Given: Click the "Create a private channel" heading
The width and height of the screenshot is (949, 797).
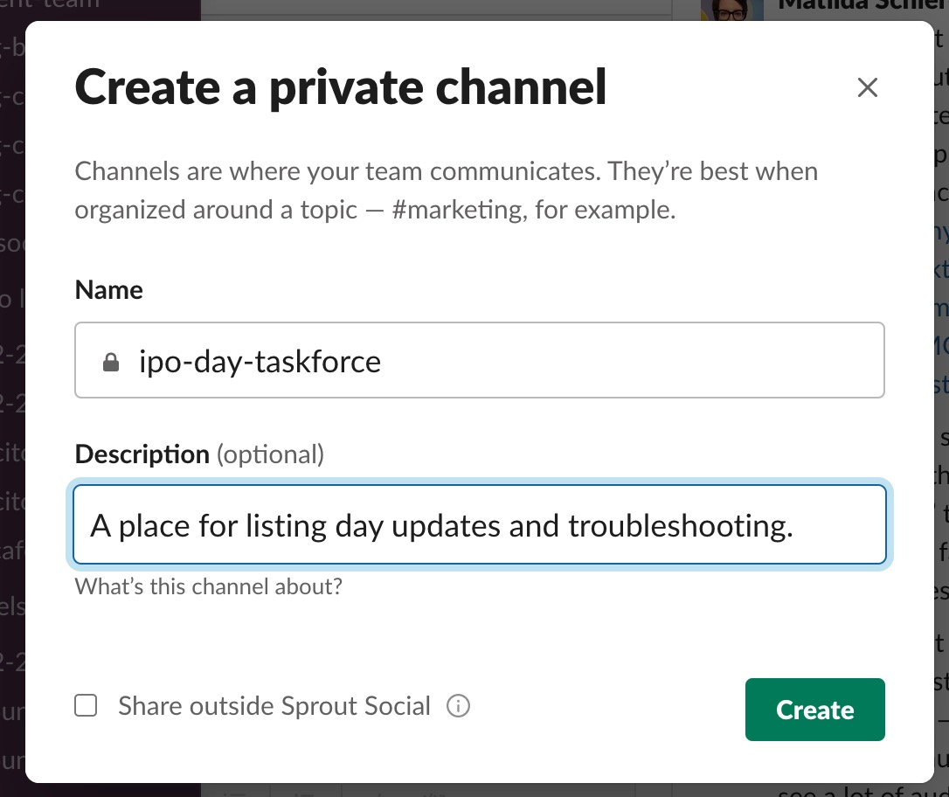Looking at the screenshot, I should pos(341,87).
